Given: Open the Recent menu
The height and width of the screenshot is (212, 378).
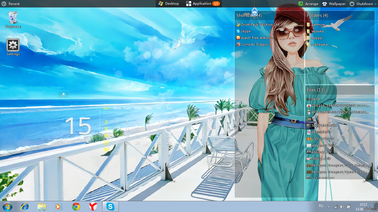Looking at the screenshot, I should tap(11, 4).
